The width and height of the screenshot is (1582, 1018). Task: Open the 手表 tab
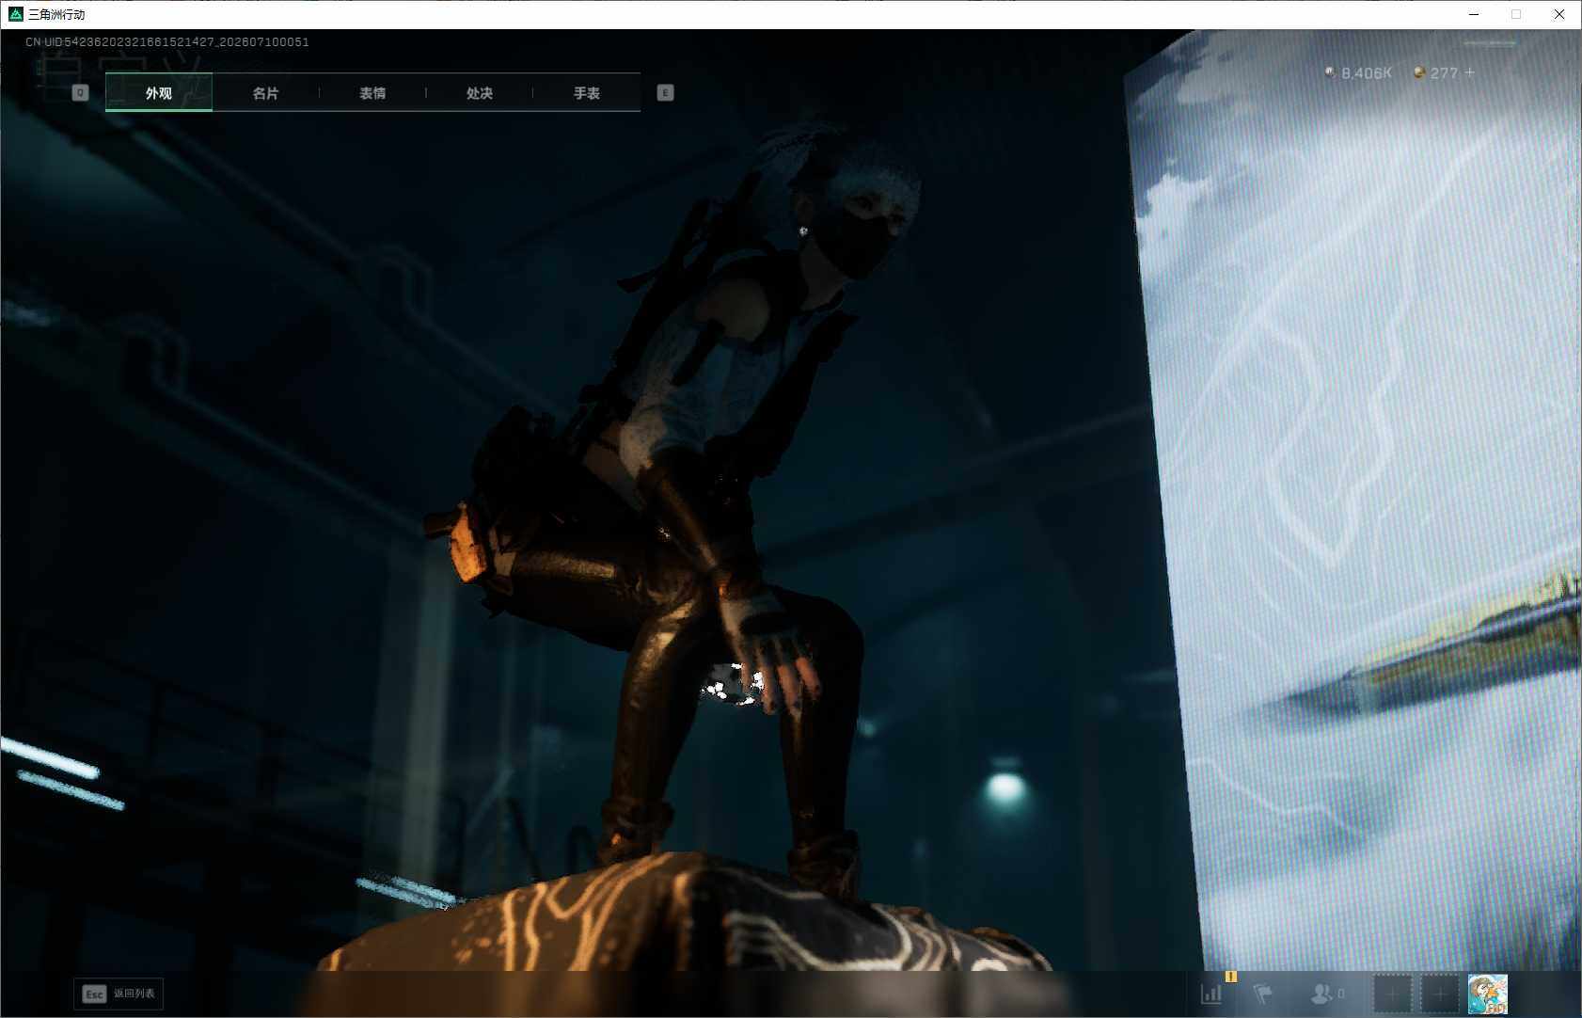(587, 92)
